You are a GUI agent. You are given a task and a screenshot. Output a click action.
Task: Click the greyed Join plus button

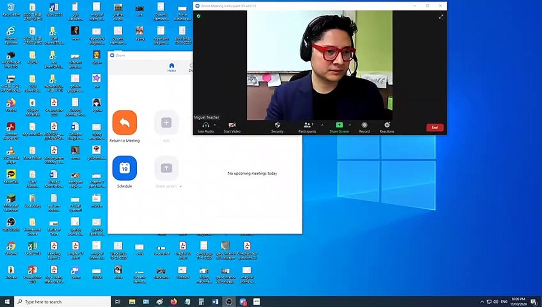pos(166,122)
